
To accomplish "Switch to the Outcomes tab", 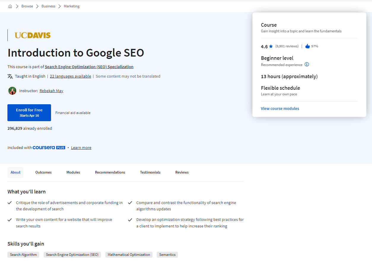I will pyautogui.click(x=43, y=172).
